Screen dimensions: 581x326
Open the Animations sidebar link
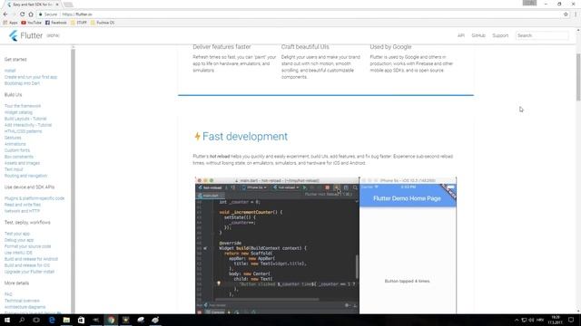(x=15, y=144)
